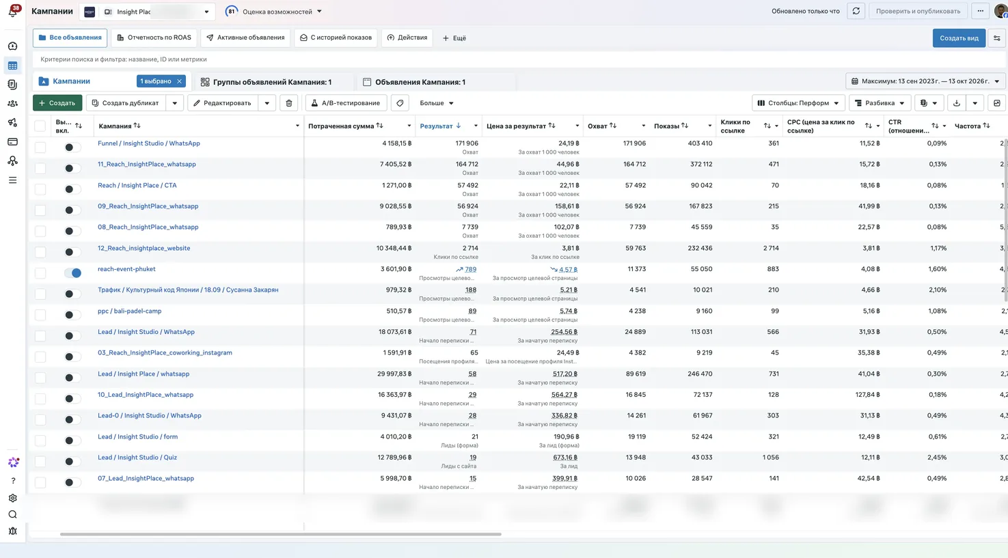Open the view settings sliders icon
This screenshot has width=1008, height=558.
click(x=997, y=38)
